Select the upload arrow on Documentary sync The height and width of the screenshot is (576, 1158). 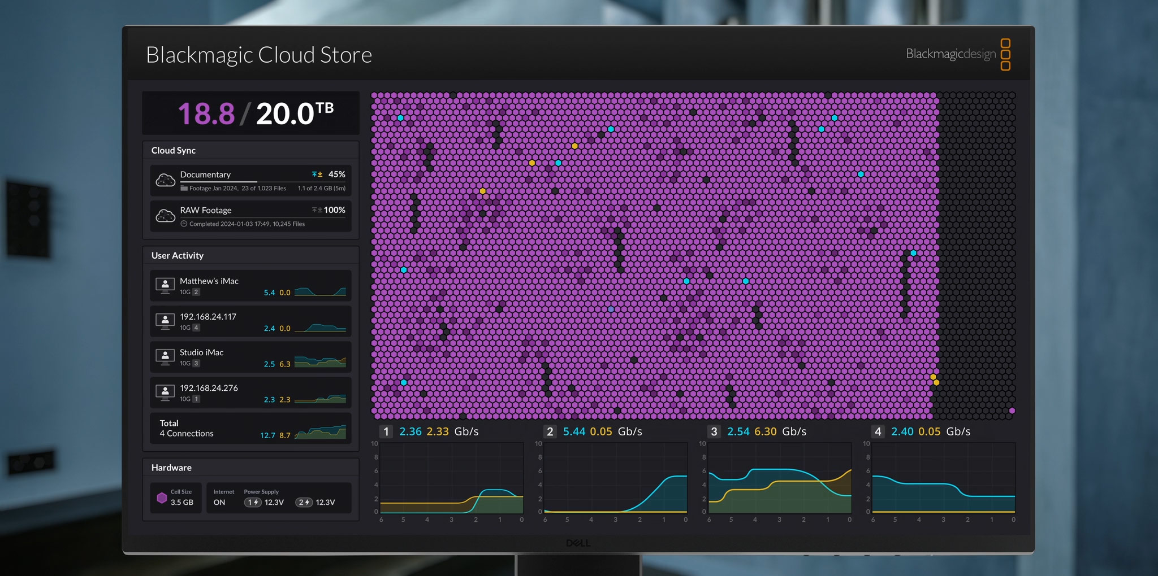314,174
